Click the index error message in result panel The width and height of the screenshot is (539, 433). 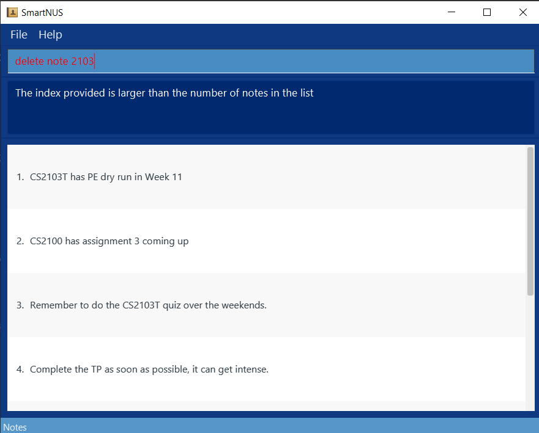tap(164, 93)
